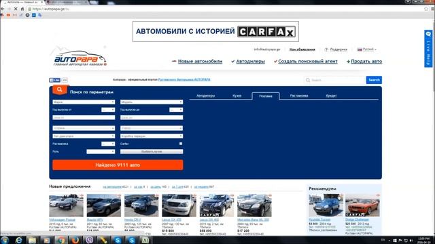Open the Тип двигателя dropdown
Viewport: 435px width, 244px height.
click(84, 136)
